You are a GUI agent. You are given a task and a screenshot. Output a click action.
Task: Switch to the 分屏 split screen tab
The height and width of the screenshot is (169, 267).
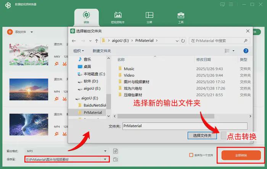point(150,17)
